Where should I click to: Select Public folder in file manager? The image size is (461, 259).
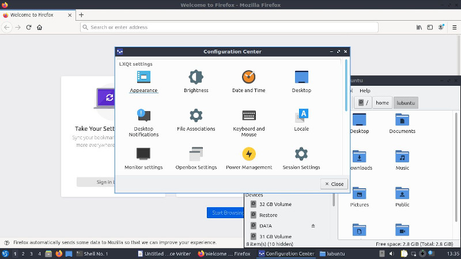click(x=402, y=197)
